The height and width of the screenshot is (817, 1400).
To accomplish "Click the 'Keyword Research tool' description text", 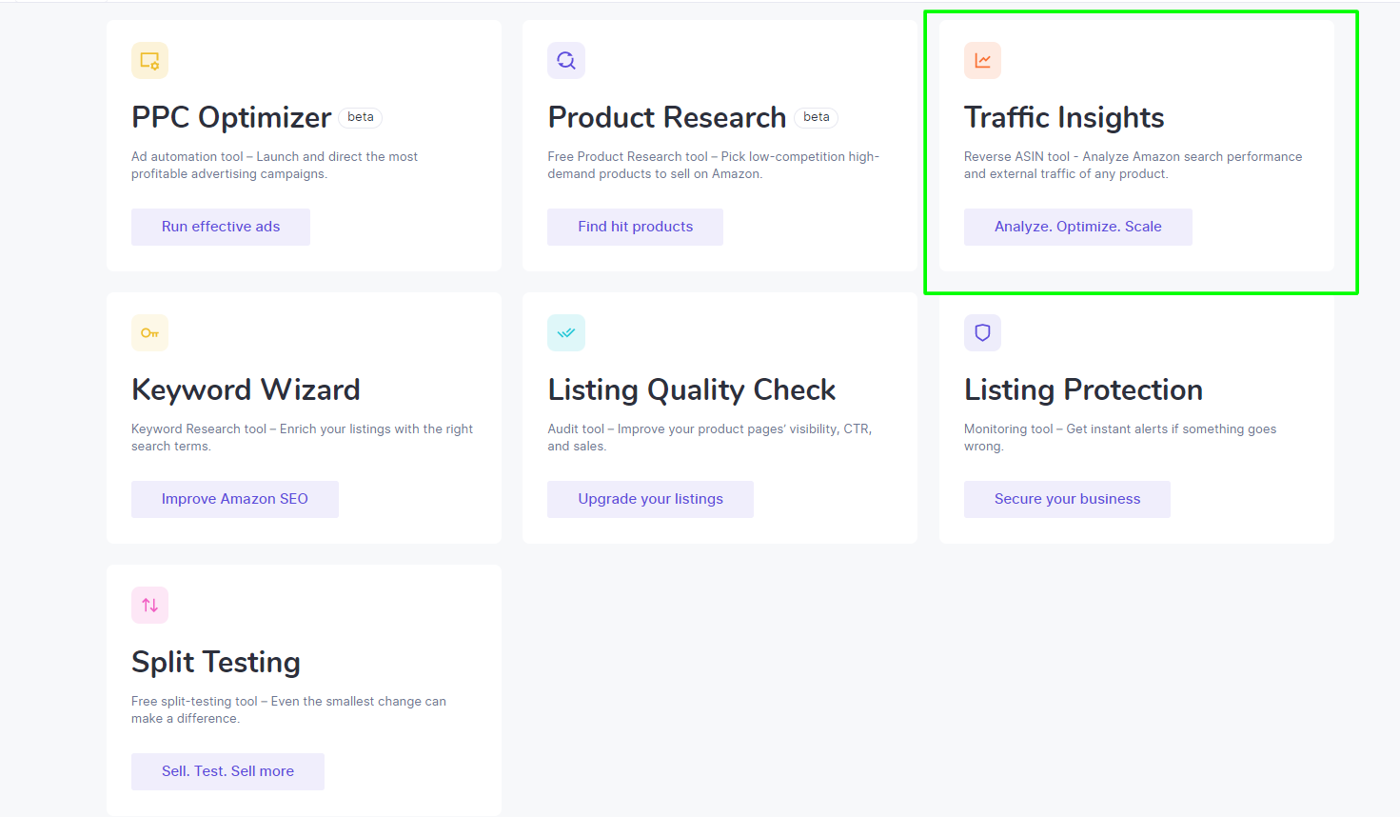I will click(x=302, y=438).
